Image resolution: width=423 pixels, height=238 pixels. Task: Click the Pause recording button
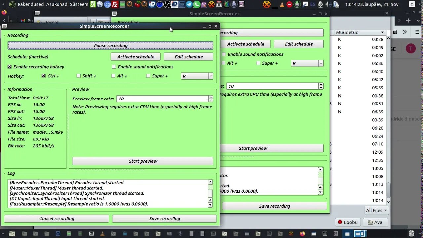[x=110, y=46]
